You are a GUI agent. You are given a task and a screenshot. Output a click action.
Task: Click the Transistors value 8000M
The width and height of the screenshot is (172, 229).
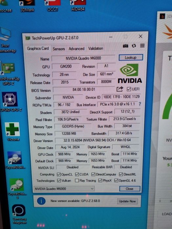[x=106, y=82]
